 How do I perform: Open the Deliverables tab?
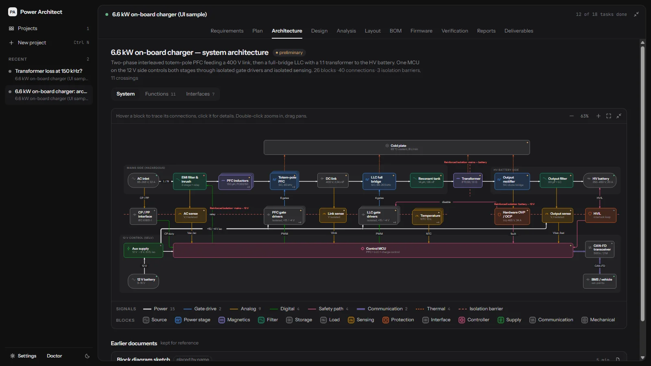click(519, 31)
